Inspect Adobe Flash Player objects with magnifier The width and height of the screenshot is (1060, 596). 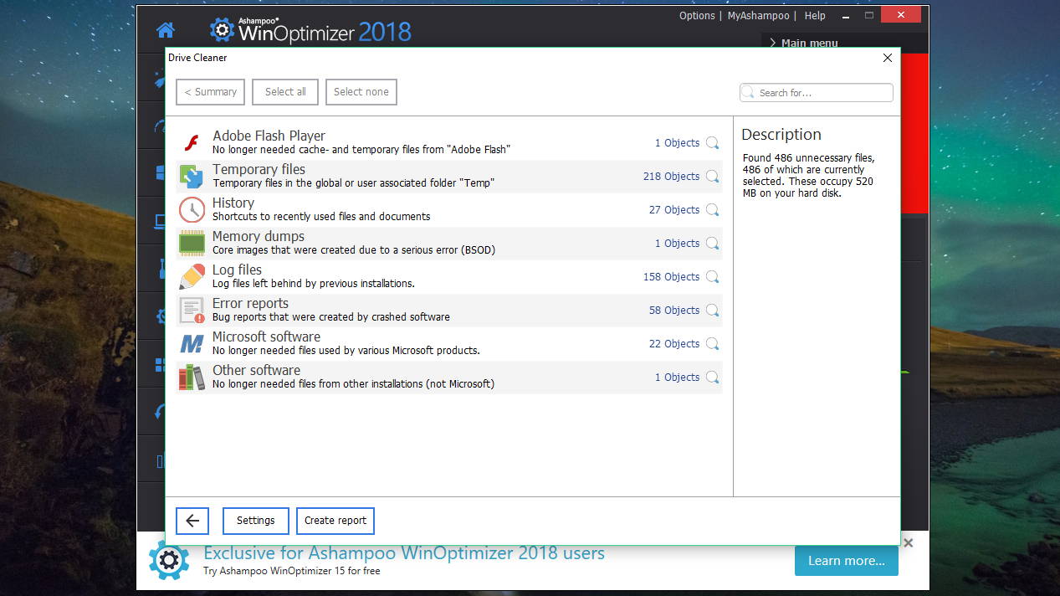tap(712, 143)
